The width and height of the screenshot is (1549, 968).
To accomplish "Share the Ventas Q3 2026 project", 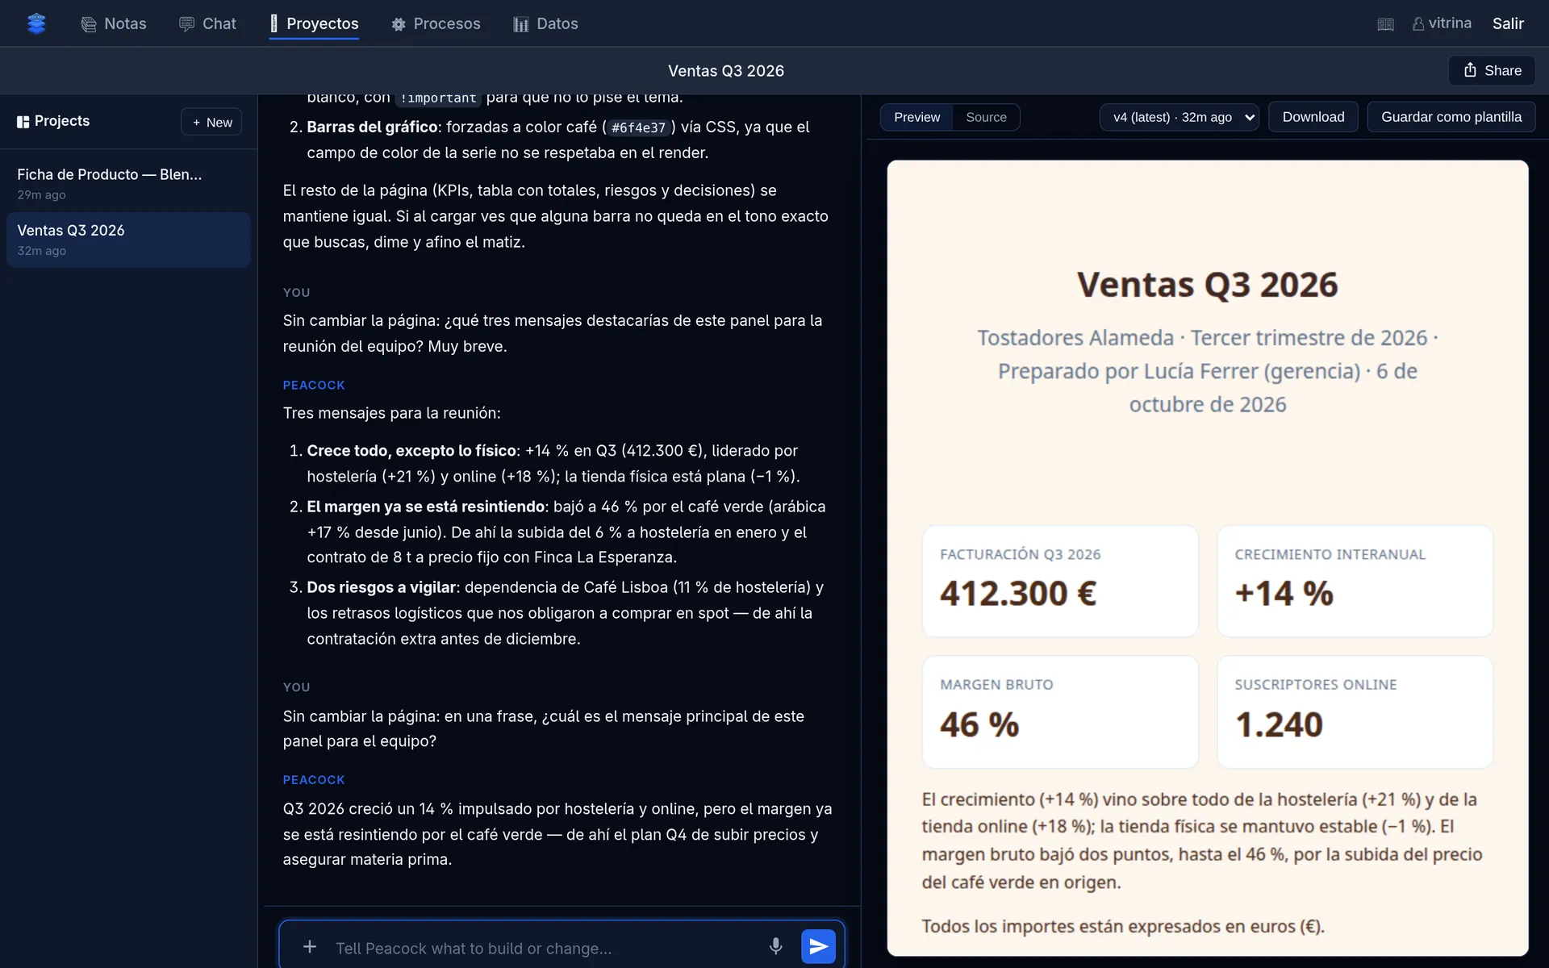I will pyautogui.click(x=1492, y=70).
